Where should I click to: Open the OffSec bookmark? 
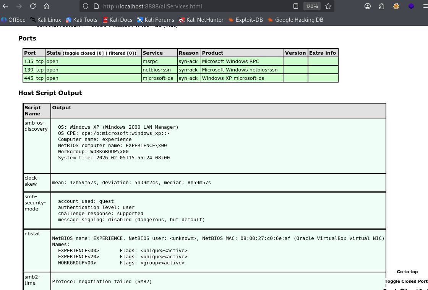(13, 19)
